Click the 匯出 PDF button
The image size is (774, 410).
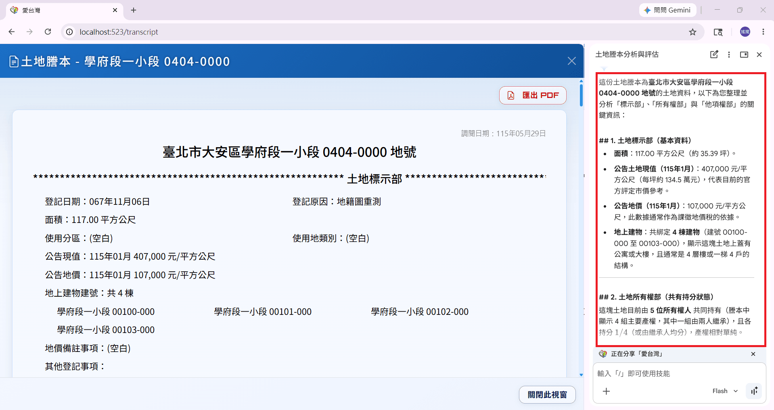pos(533,95)
